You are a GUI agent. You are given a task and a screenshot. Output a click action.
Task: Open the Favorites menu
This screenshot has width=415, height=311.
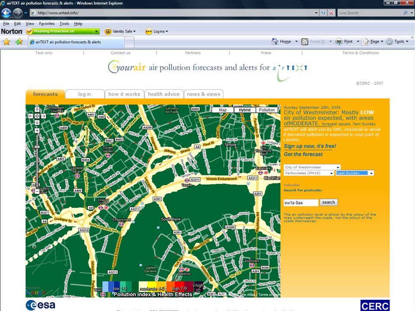47,23
